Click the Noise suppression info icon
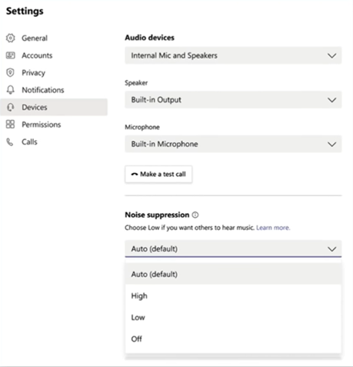The image size is (353, 367). tap(195, 215)
